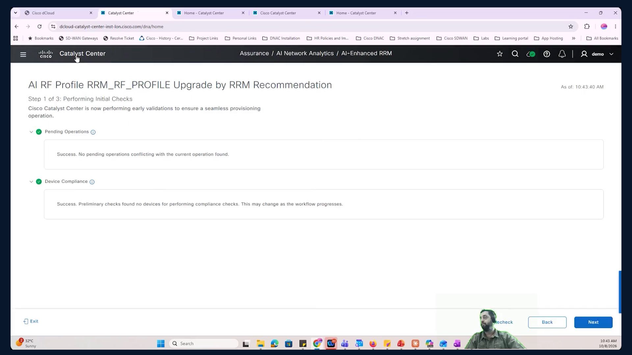
Task: Open the notifications bell icon
Action: pos(562,54)
